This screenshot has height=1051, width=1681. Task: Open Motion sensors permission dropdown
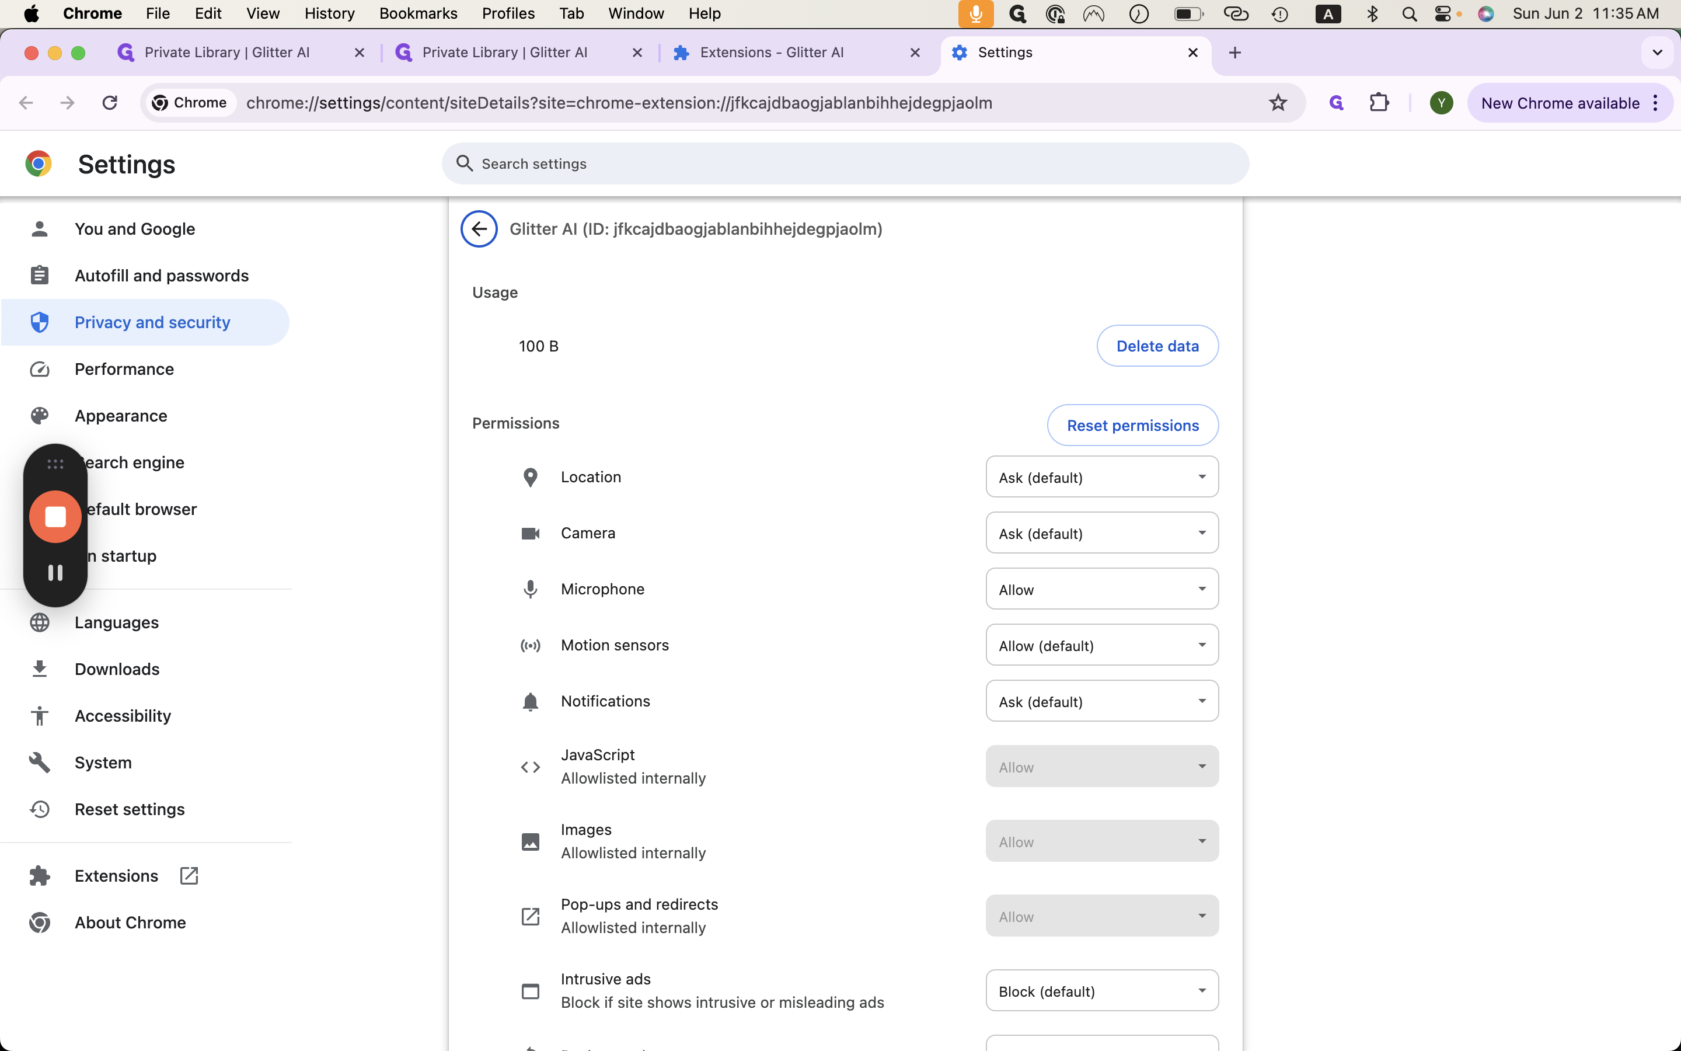[x=1101, y=645]
